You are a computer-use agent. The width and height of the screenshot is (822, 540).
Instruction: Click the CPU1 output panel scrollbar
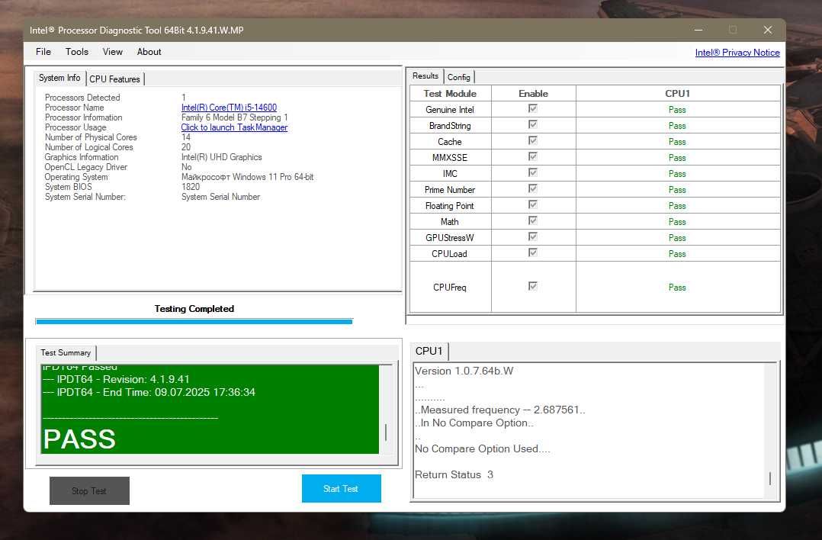(x=769, y=430)
